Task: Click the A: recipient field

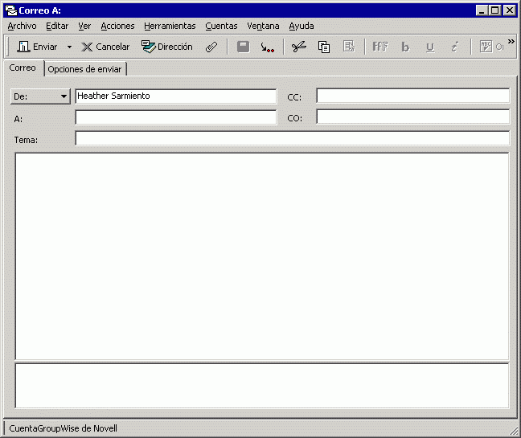Action: 176,117
